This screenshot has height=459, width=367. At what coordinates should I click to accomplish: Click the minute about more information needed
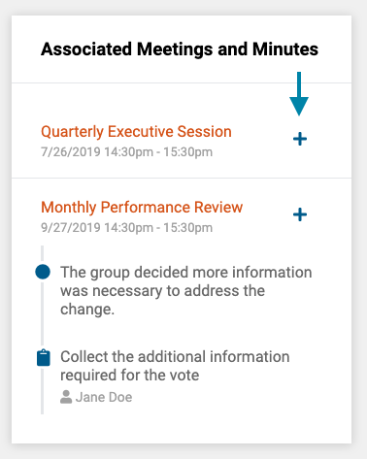(186, 290)
